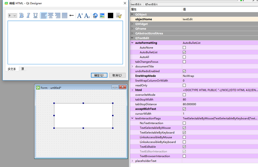
Task: Toggle underline text formatting
Action: pos(35,15)
